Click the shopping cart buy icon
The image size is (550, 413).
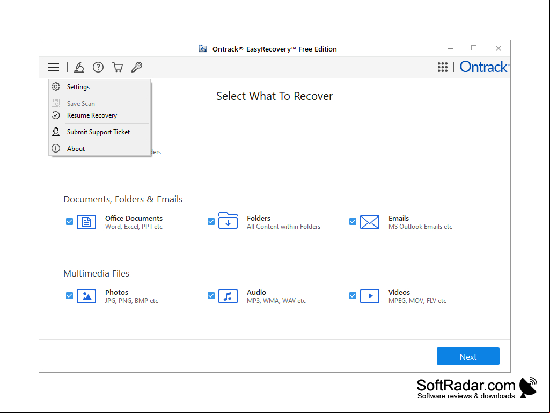pos(118,67)
